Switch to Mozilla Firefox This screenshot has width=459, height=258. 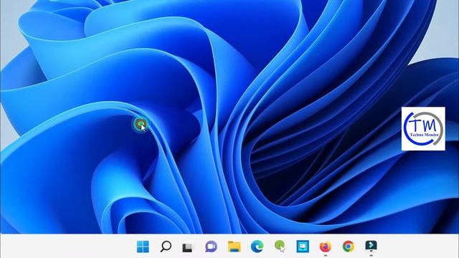coord(325,247)
